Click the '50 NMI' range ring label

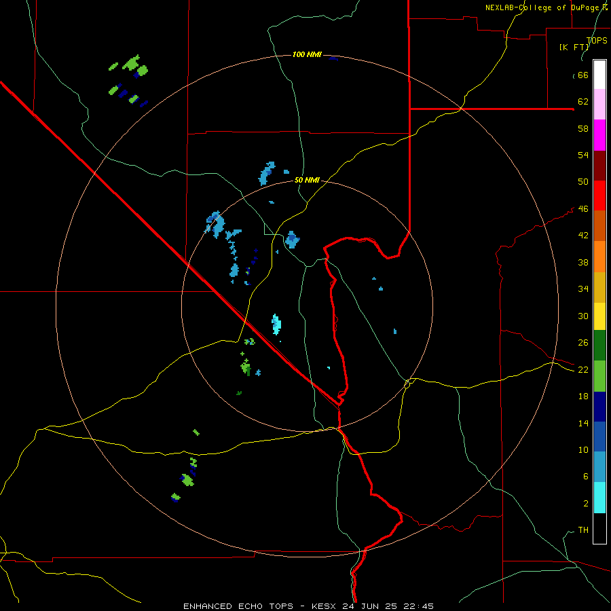click(307, 180)
